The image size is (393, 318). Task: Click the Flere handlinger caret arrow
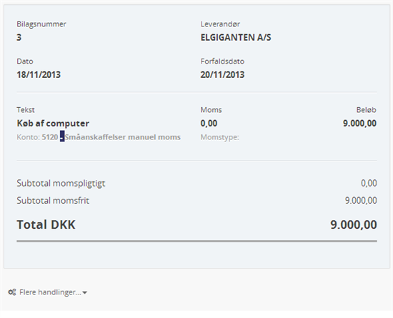coord(85,293)
